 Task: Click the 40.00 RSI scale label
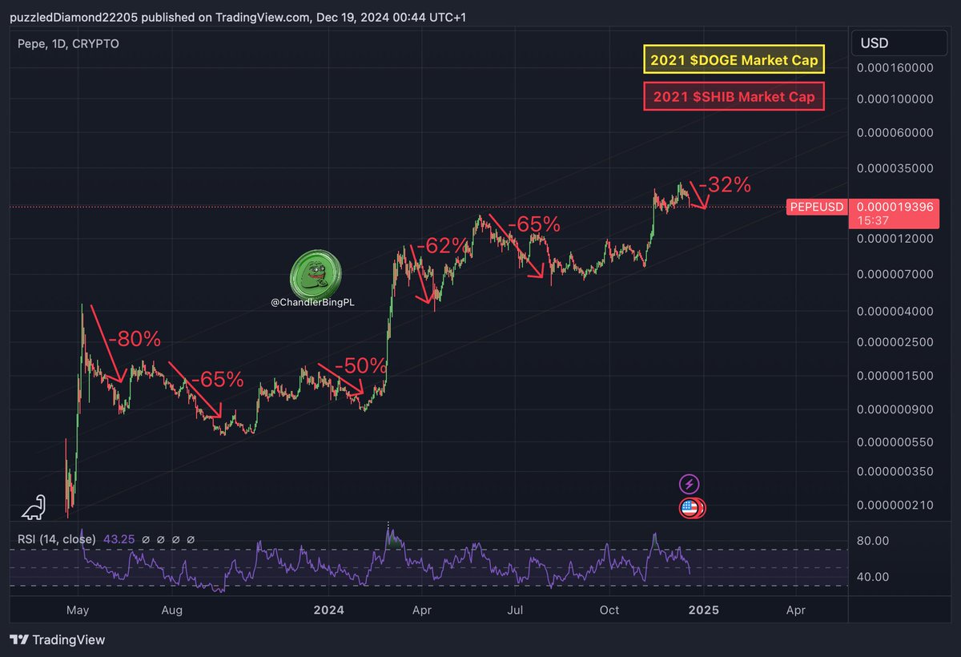tap(872, 577)
